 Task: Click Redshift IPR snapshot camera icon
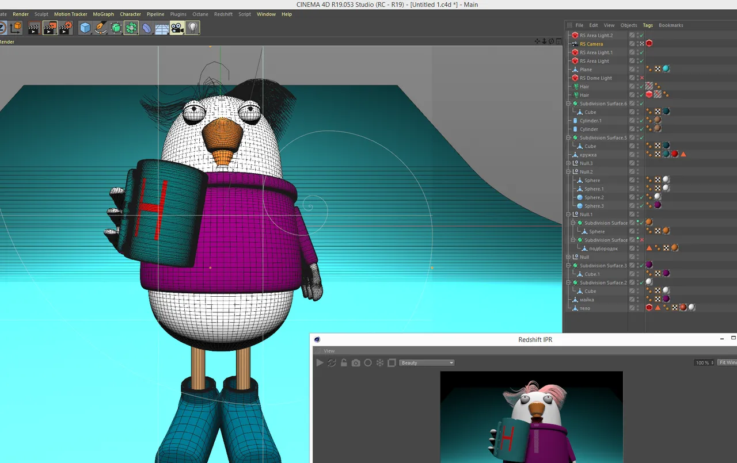[356, 363]
